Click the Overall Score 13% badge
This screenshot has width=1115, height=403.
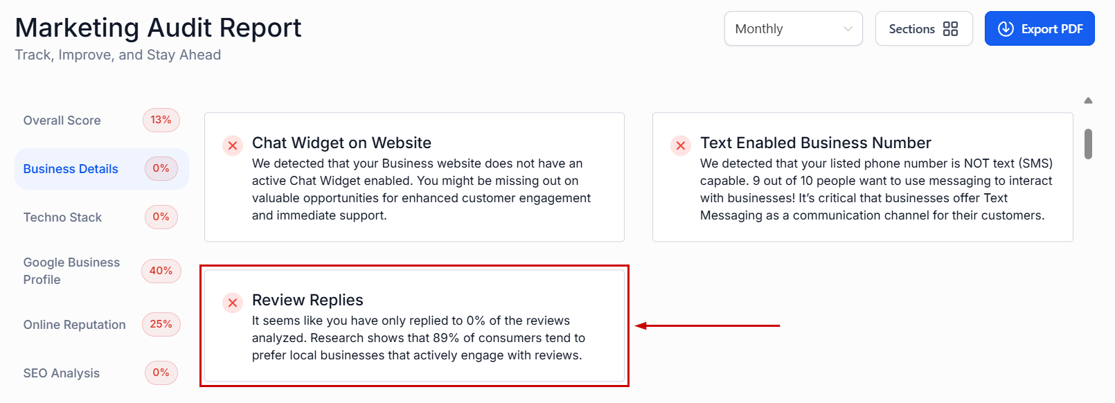pos(161,120)
